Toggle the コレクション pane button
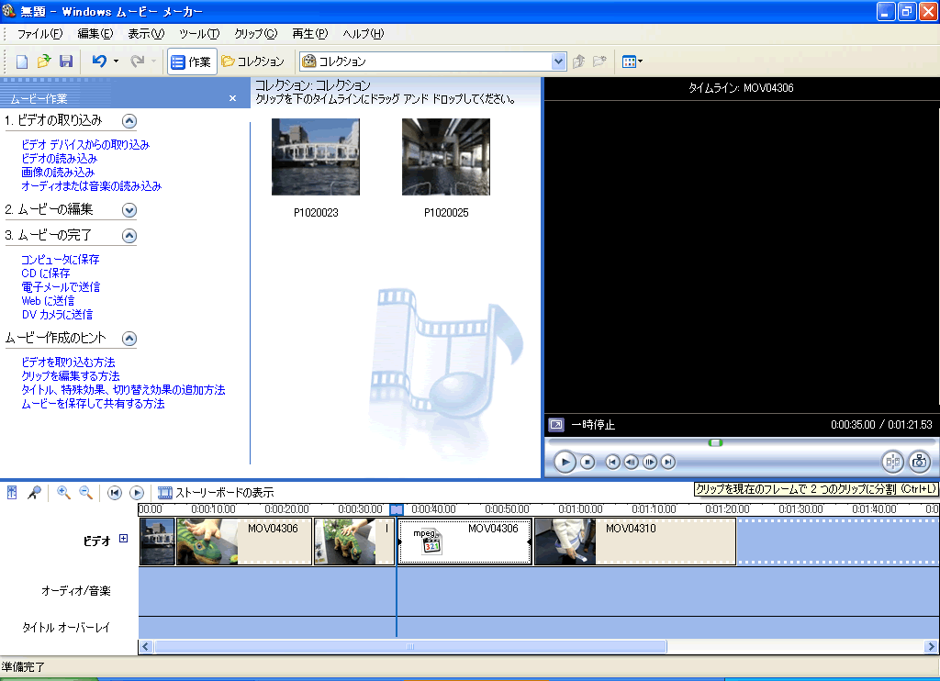940x681 pixels. [x=253, y=61]
